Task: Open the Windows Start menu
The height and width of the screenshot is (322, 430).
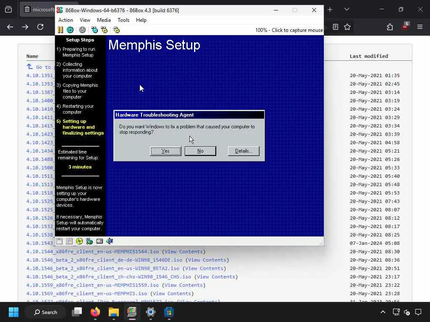Action: point(13,312)
